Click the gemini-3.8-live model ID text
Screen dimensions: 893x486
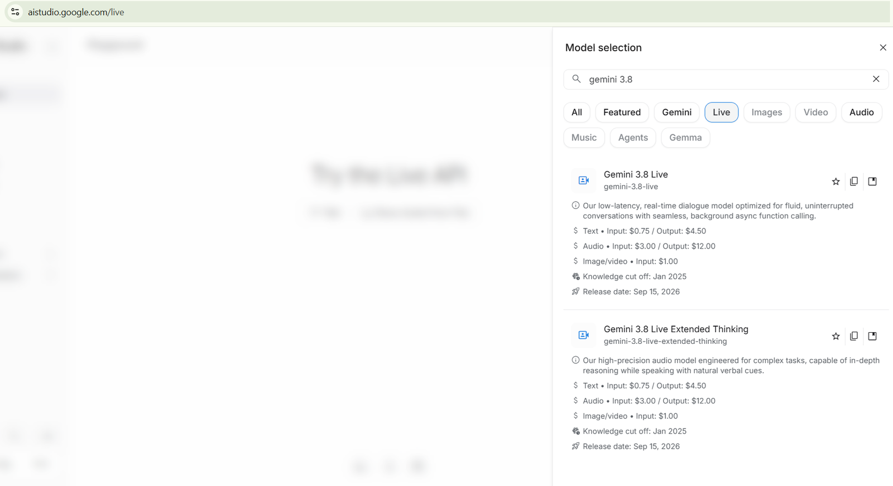point(631,187)
